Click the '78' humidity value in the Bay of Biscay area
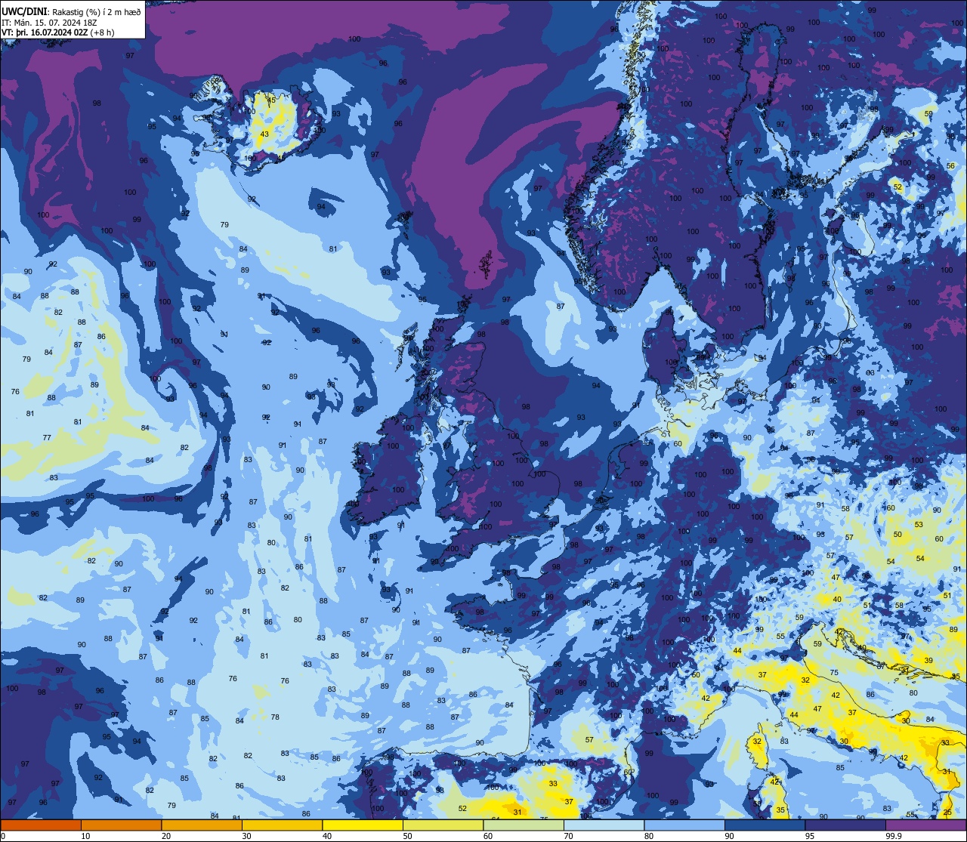This screenshot has height=842, width=967. [275, 717]
